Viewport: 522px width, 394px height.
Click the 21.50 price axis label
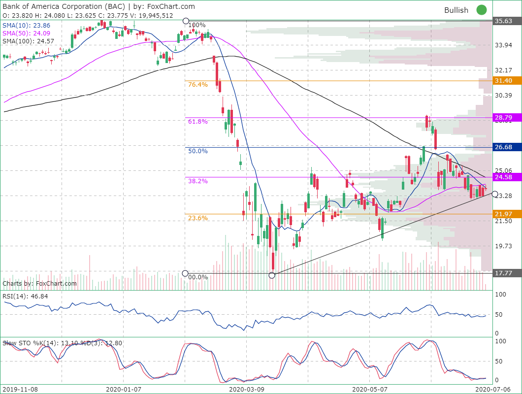click(x=503, y=221)
